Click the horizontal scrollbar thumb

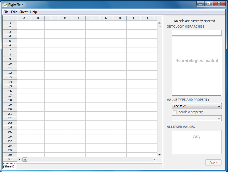click(x=25, y=159)
